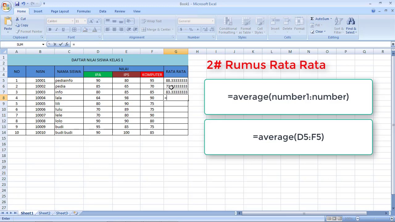Click Format cells button

pos(299,25)
